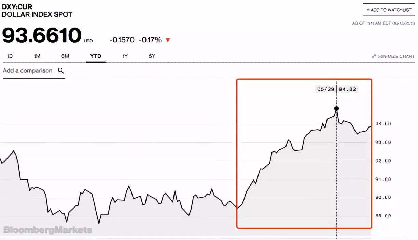Screen dimensions: 418x240
Task: Click the red down triangle next to -0.17%
Action: [168, 40]
